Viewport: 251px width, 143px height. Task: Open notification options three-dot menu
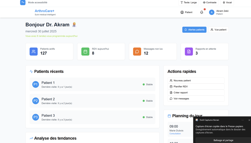(243, 120)
